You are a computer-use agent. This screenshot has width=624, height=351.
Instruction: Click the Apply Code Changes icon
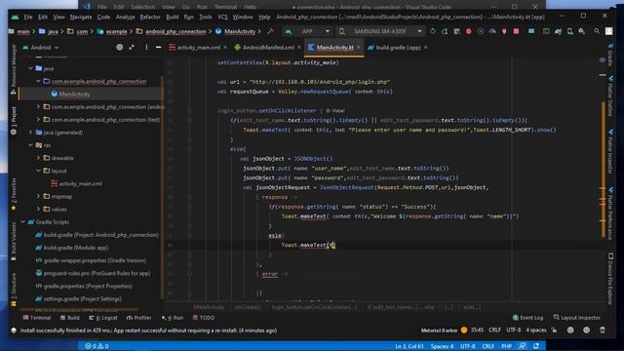click(x=456, y=31)
